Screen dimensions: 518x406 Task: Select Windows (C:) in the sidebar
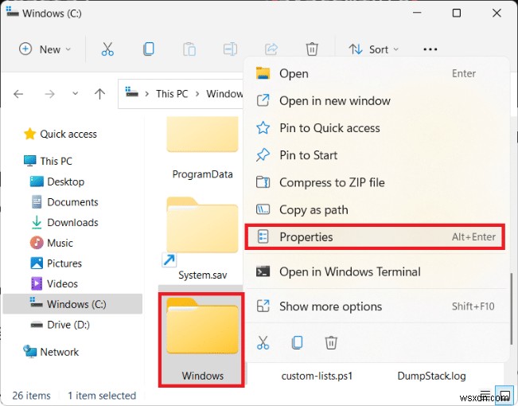(x=72, y=304)
